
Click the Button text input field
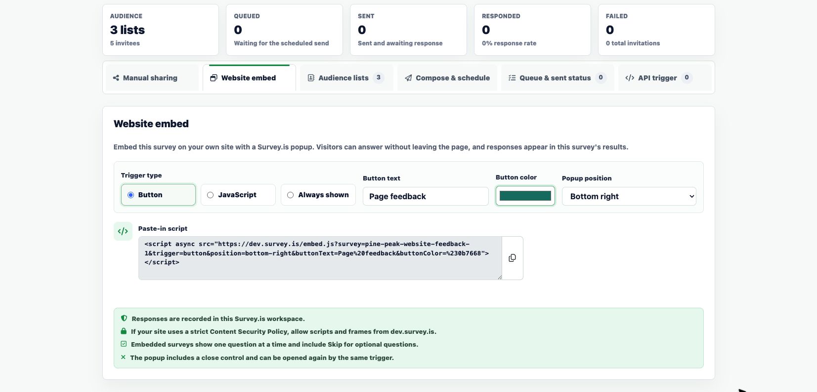coord(426,196)
